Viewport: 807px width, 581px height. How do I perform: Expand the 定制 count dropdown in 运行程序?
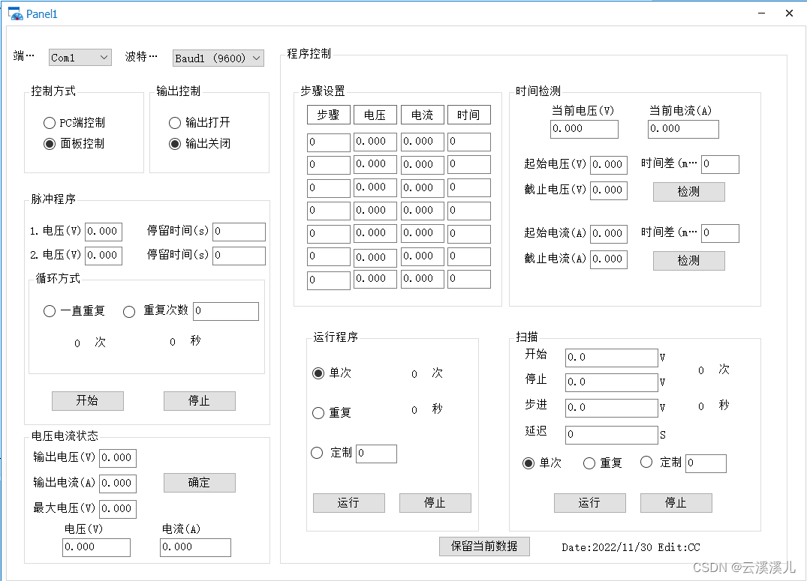(375, 454)
